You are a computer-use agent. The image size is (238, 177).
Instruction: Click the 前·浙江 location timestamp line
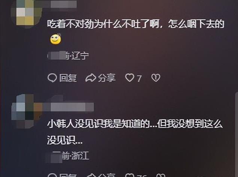coord(67,156)
